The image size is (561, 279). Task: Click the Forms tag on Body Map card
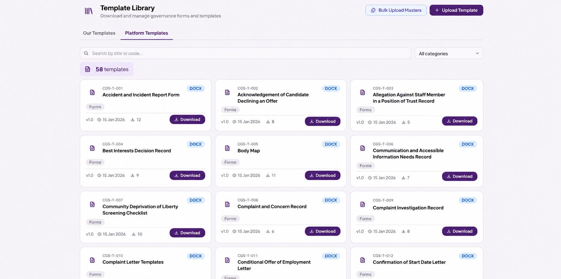(230, 162)
